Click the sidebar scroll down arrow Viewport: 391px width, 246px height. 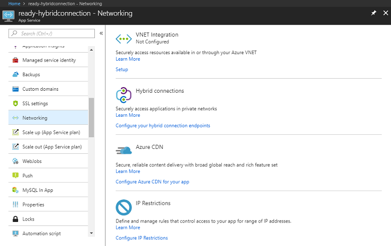click(x=91, y=233)
